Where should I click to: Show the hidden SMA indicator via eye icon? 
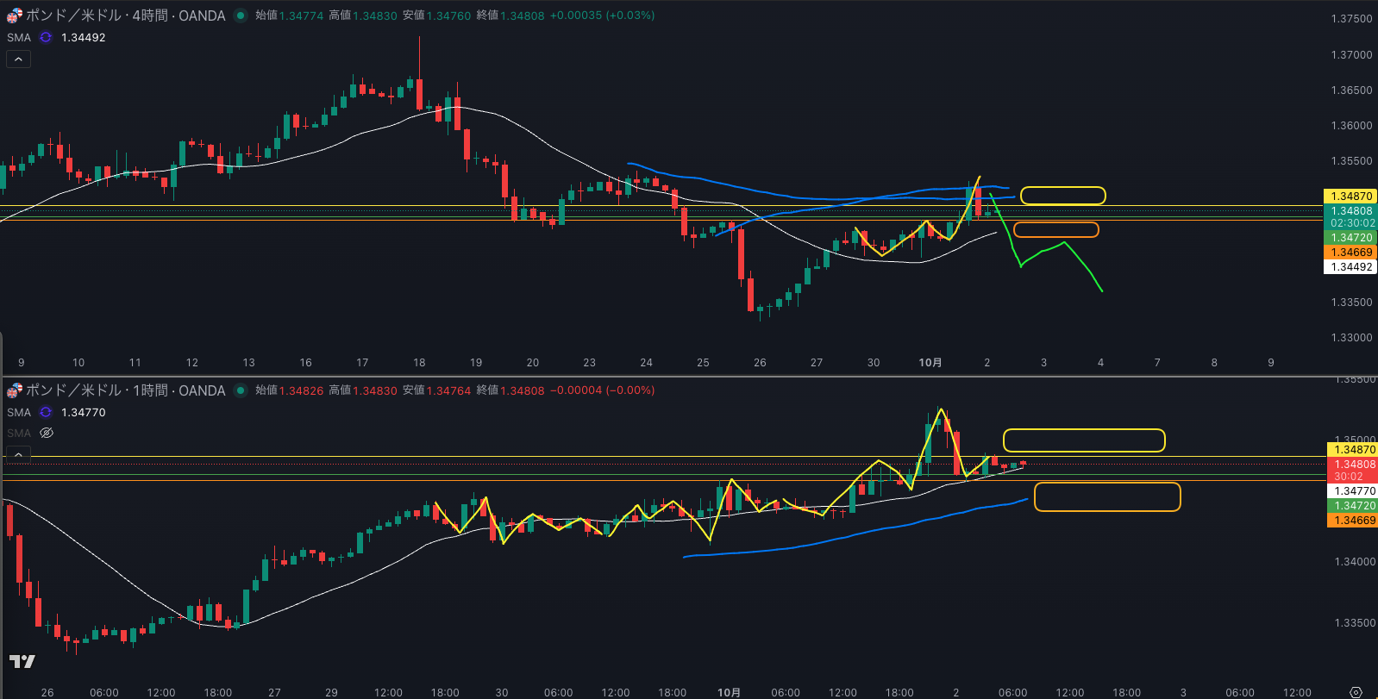47,433
